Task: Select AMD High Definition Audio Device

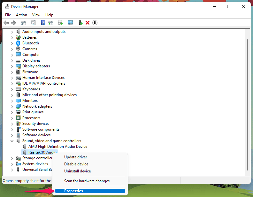Action: click(58, 147)
